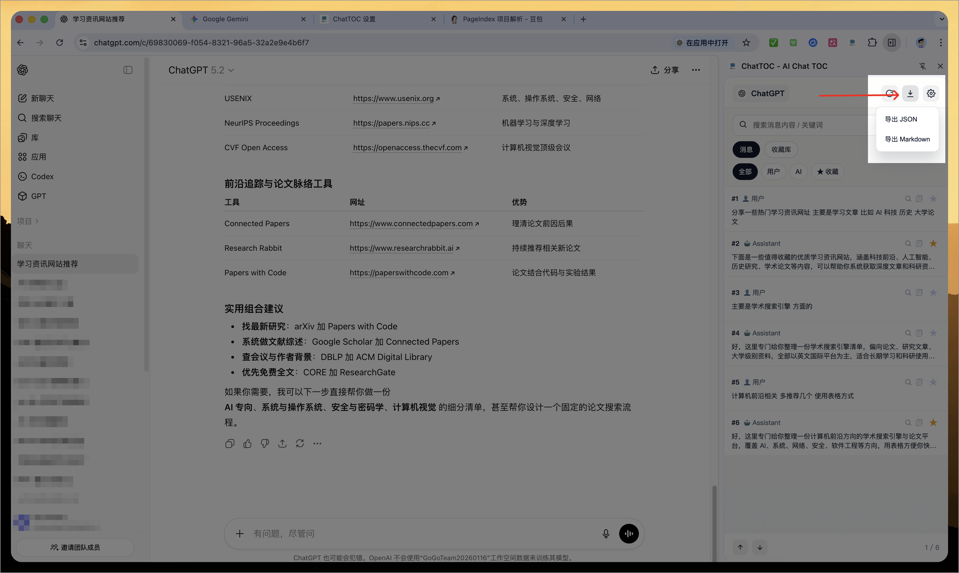Image resolution: width=959 pixels, height=573 pixels.
Task: Jump to next message with the down arrow
Action: pos(760,547)
